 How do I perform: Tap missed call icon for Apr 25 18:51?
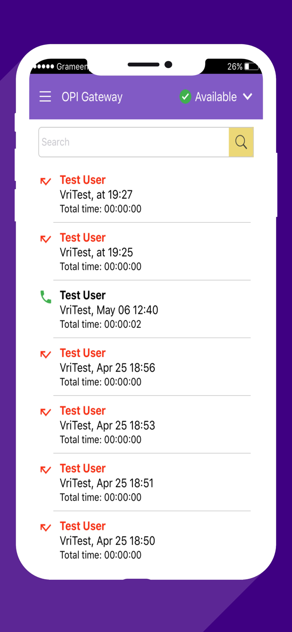[x=46, y=470]
